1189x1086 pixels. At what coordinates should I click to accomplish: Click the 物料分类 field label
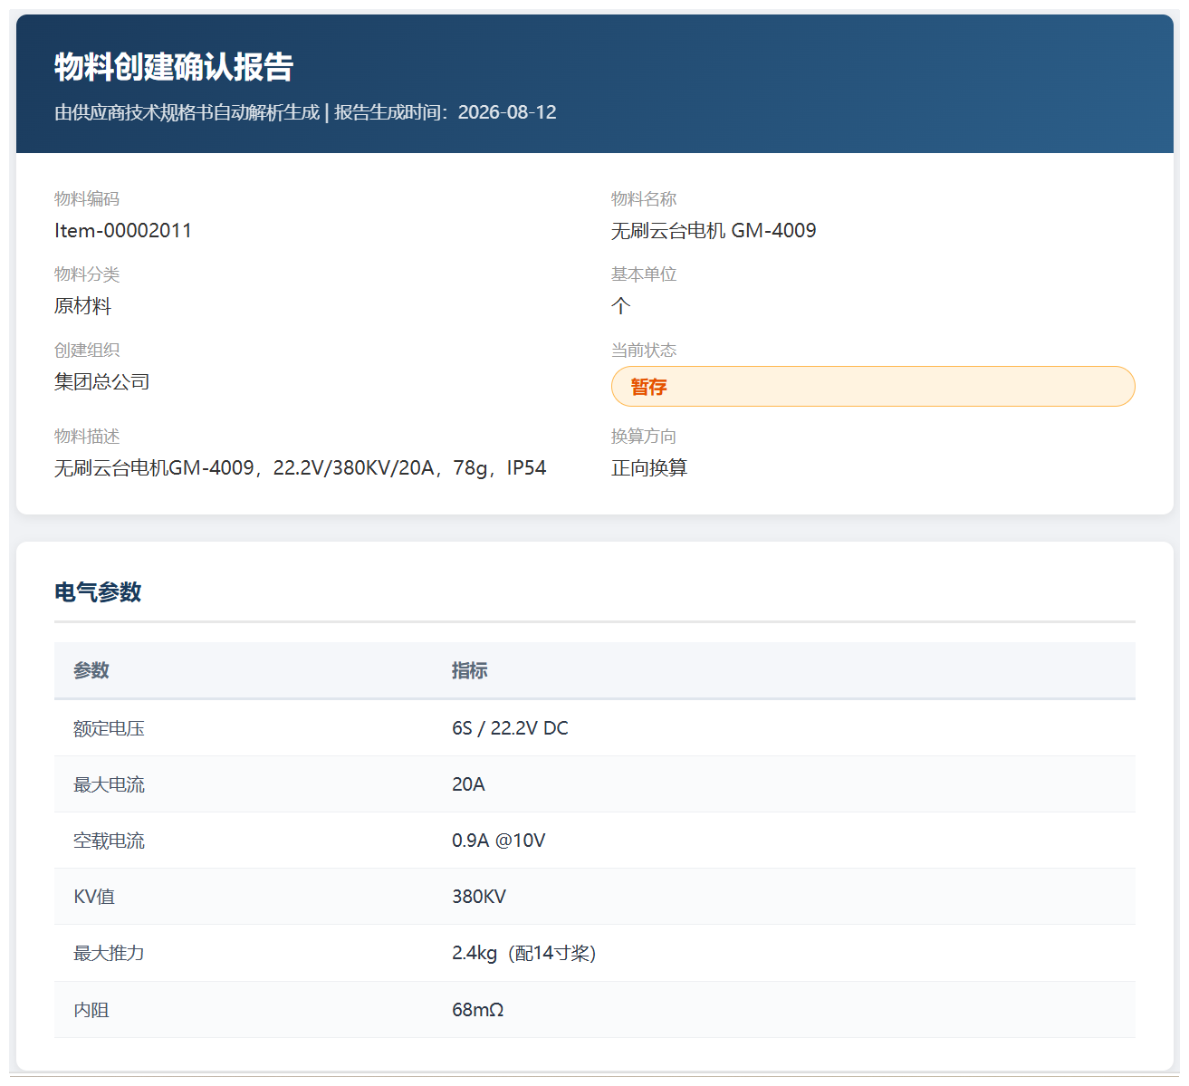point(87,274)
